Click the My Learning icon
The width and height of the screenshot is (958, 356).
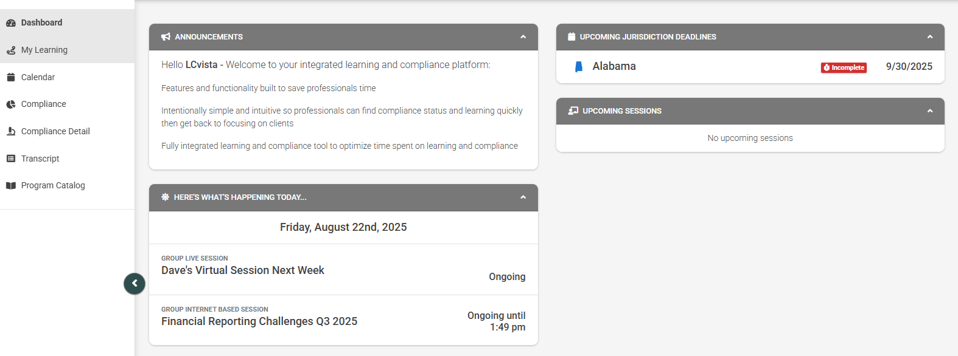point(11,50)
